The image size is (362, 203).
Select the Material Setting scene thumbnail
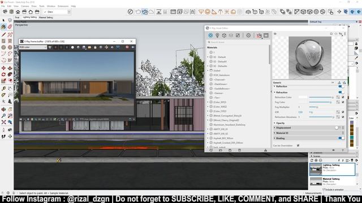pyautogui.click(x=316, y=181)
